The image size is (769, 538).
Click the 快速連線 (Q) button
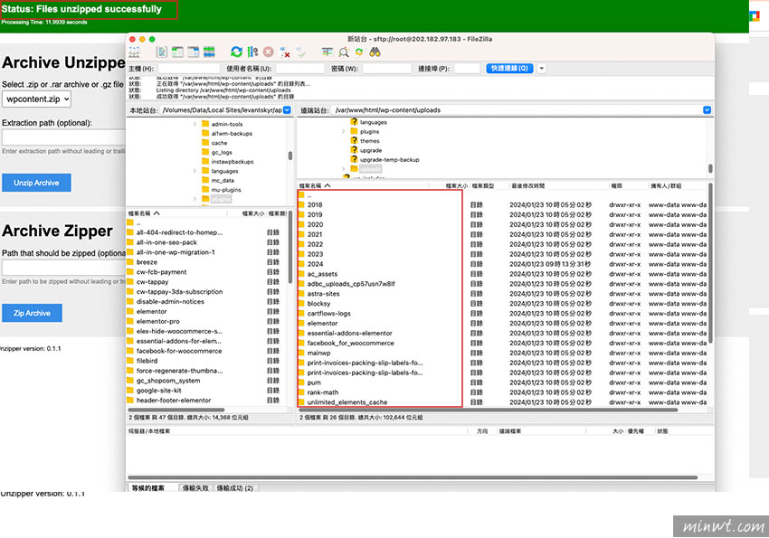(x=510, y=68)
